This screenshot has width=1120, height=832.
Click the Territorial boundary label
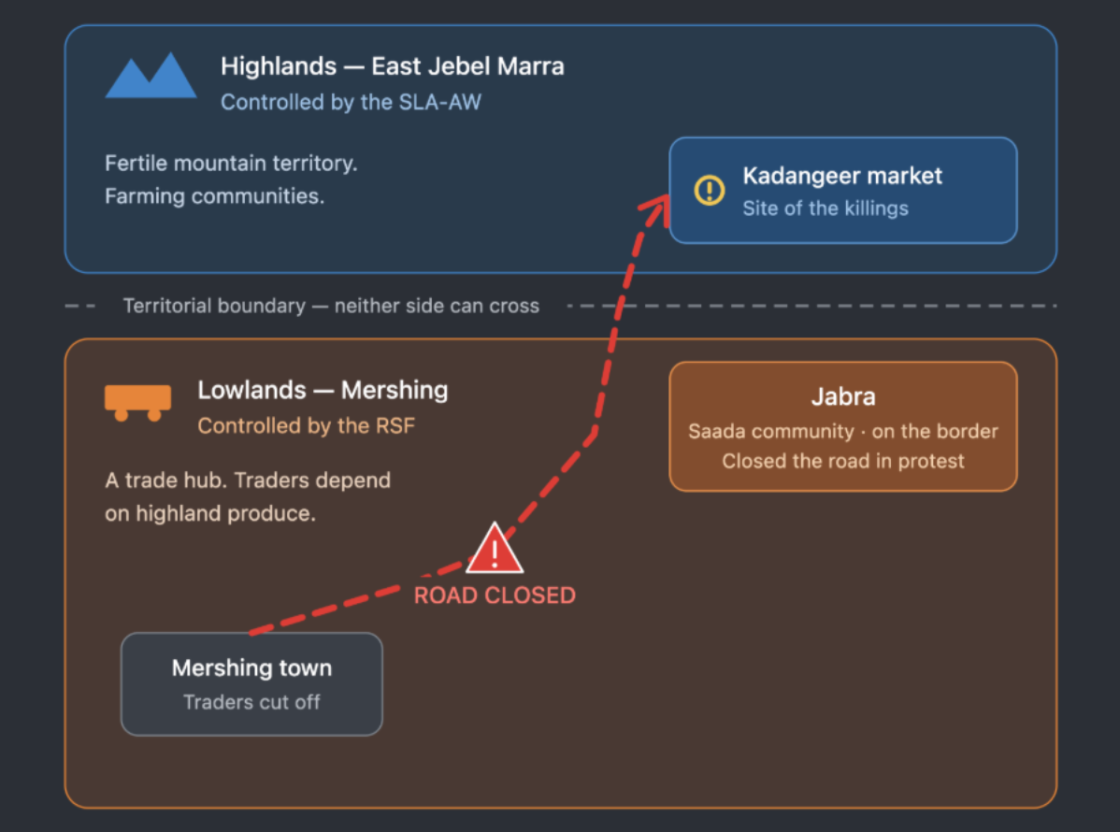pos(332,306)
